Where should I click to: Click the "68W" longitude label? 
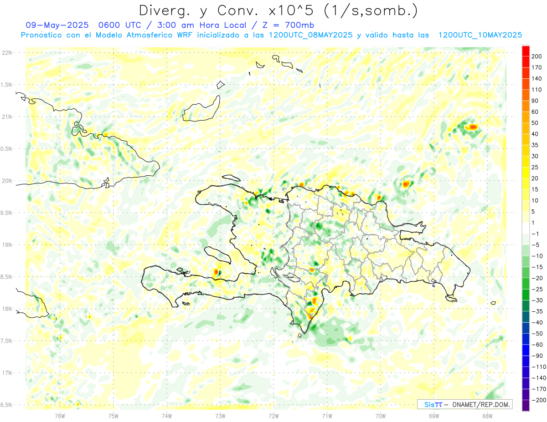tap(487, 416)
